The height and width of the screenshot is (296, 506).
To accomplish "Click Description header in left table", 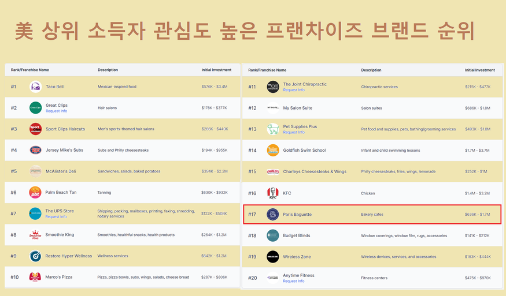I will (108, 70).
